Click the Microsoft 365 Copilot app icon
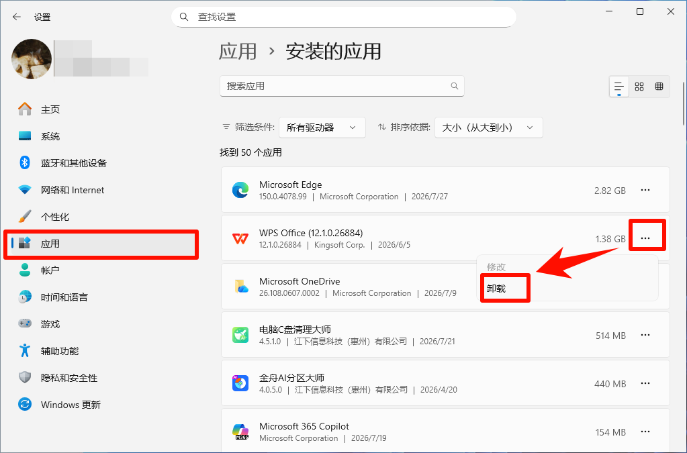 coord(240,432)
